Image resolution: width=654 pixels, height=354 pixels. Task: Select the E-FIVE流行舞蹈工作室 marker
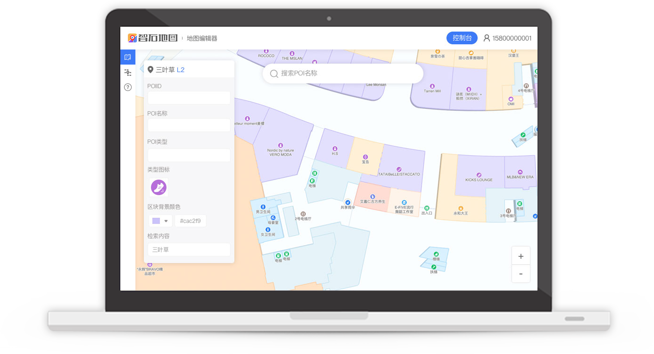pyautogui.click(x=404, y=202)
